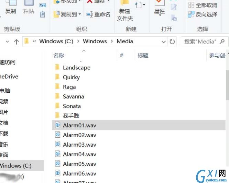Screen dimensions: 229x183
Task: Click the paste shortcut icon in clipboard group
Action: click(x=43, y=14)
